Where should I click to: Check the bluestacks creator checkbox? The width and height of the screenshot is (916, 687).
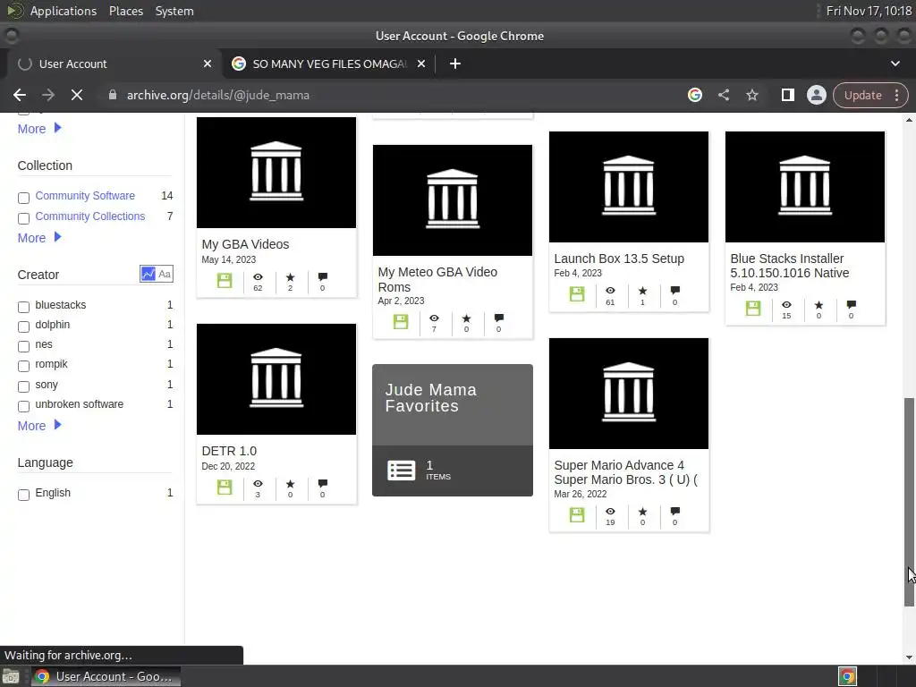point(23,307)
